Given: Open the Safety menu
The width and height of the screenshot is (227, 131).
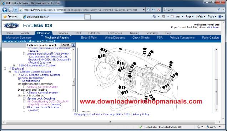Looking at the screenshot, I should (201, 16).
